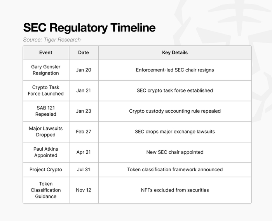Select "Enforcement-led SEC chair resigns" details text
Viewport: 272px width, 221px height.
[175, 70]
